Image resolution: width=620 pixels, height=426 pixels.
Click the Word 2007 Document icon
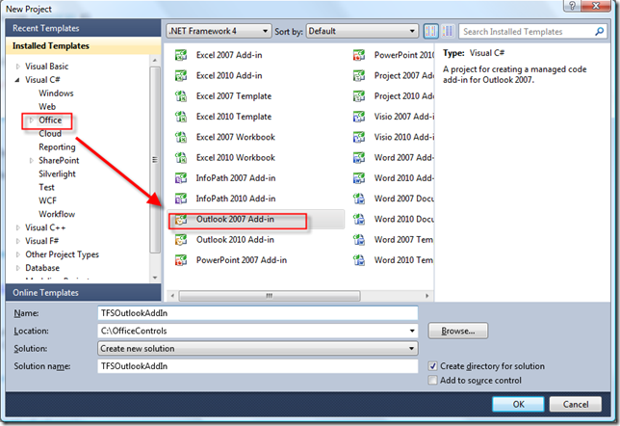(x=359, y=199)
